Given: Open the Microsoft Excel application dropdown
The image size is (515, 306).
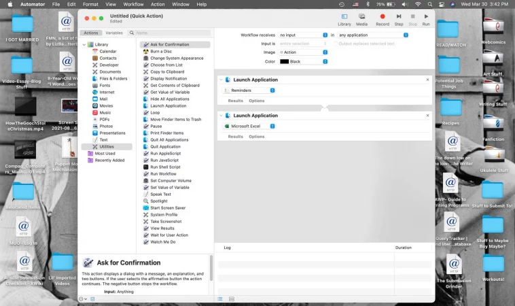Looking at the screenshot, I should [x=255, y=126].
